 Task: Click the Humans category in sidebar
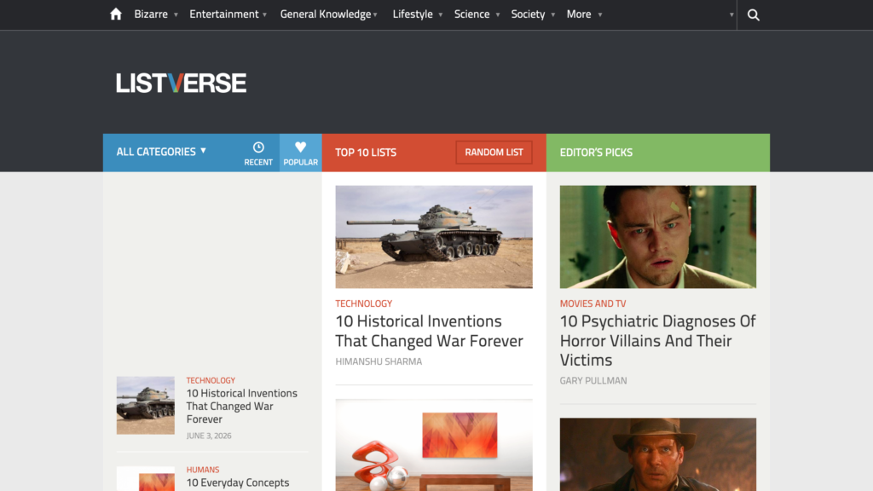pyautogui.click(x=203, y=470)
